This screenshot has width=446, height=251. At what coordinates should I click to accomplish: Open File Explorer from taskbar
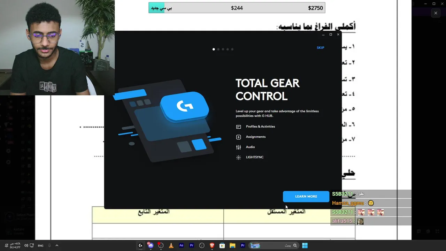point(232,245)
